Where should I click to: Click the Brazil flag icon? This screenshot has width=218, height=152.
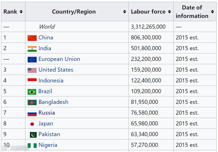[x=32, y=92]
